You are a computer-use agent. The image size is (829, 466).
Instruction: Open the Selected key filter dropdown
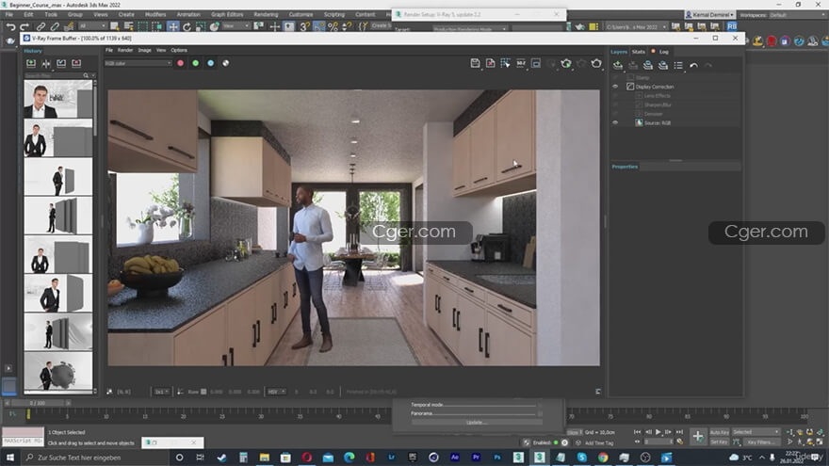coord(756,432)
